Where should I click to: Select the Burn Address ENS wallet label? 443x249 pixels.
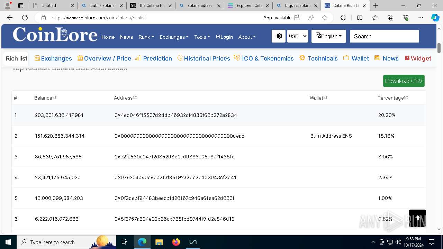pos(331,136)
